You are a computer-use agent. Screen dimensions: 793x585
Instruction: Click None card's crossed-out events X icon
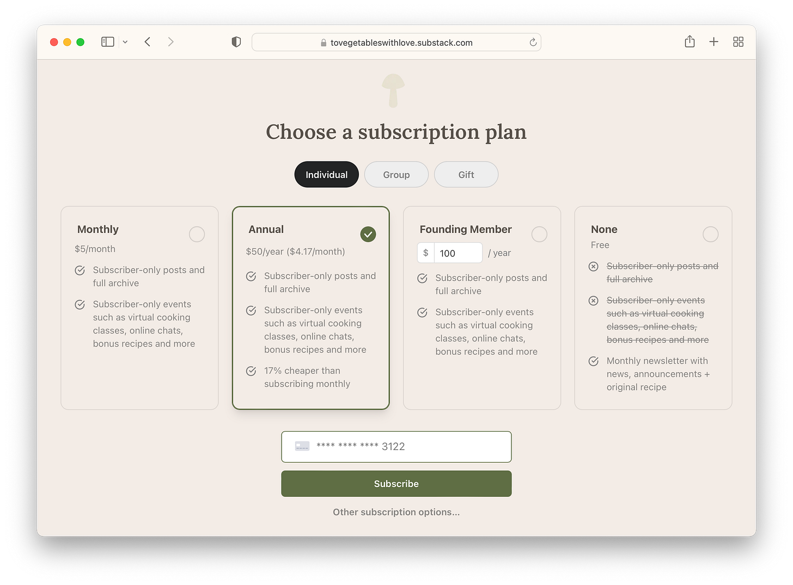tap(594, 301)
